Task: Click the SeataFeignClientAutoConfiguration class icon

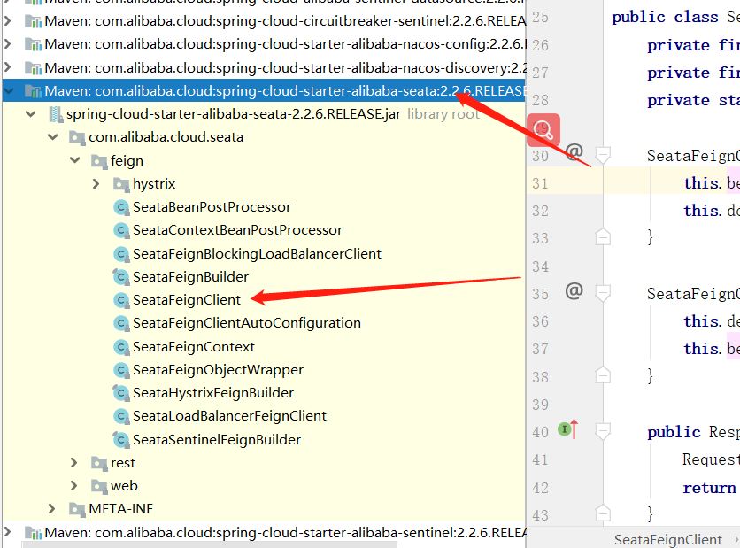Action: pyautogui.click(x=121, y=323)
